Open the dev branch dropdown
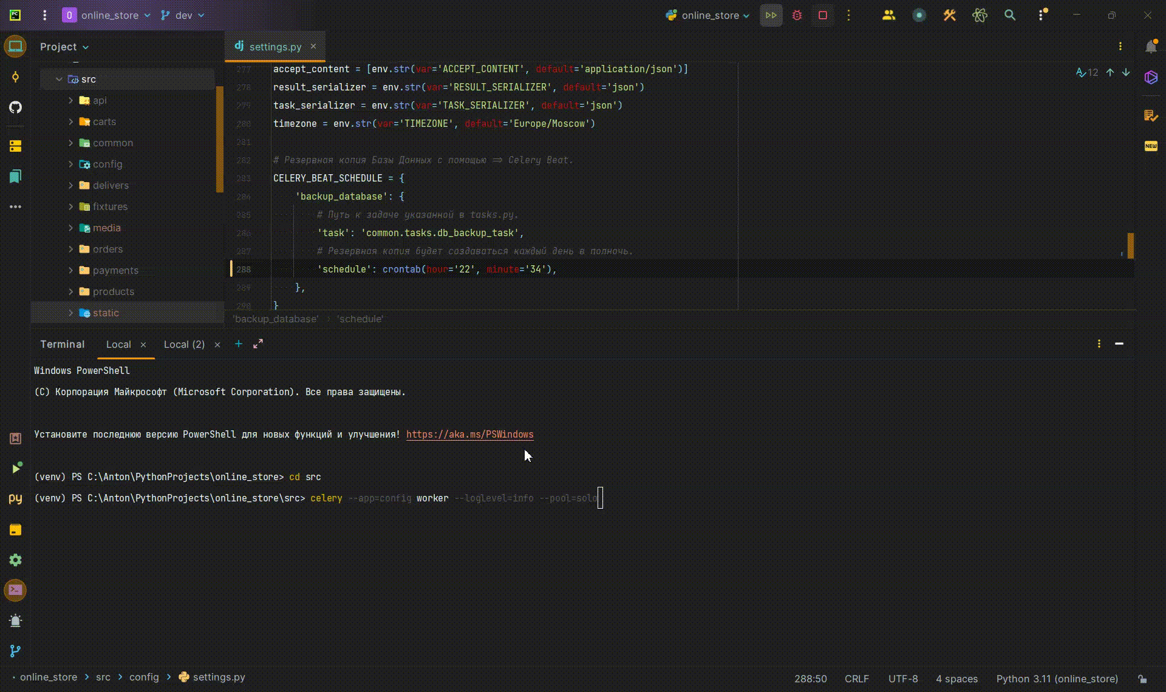Viewport: 1166px width, 692px height. click(183, 16)
